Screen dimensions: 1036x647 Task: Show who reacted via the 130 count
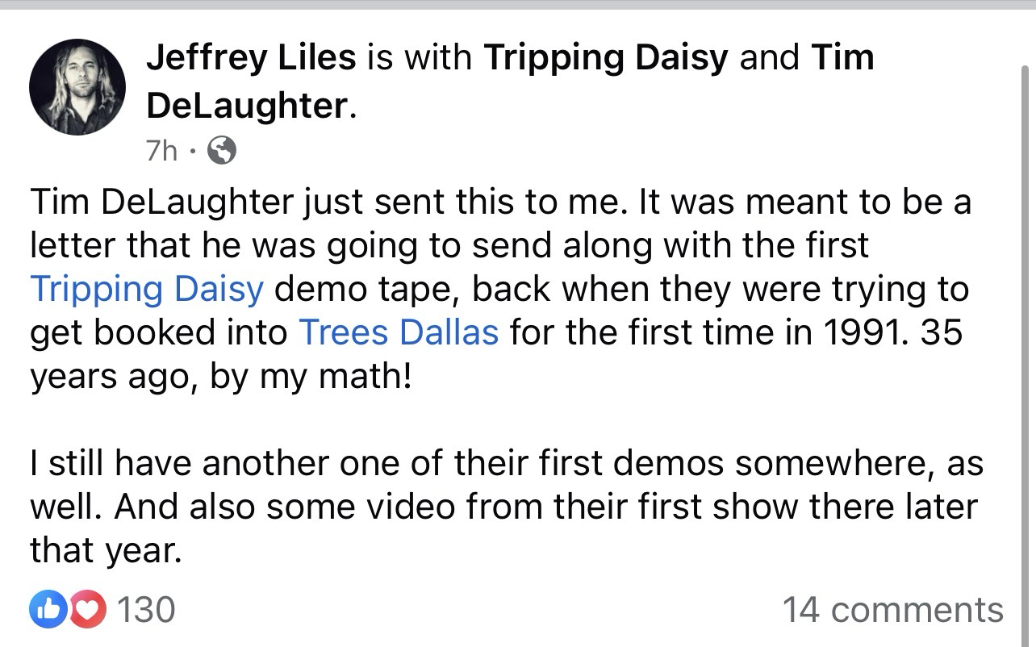146,609
